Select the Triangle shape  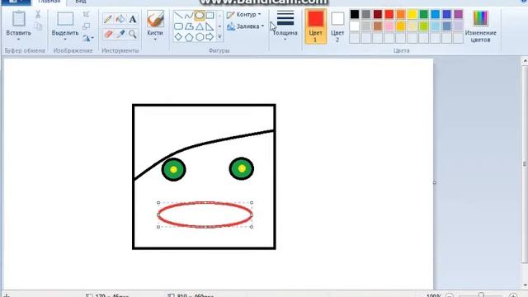coord(200,26)
